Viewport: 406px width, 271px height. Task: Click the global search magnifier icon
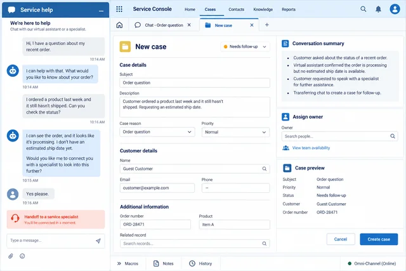click(363, 9)
